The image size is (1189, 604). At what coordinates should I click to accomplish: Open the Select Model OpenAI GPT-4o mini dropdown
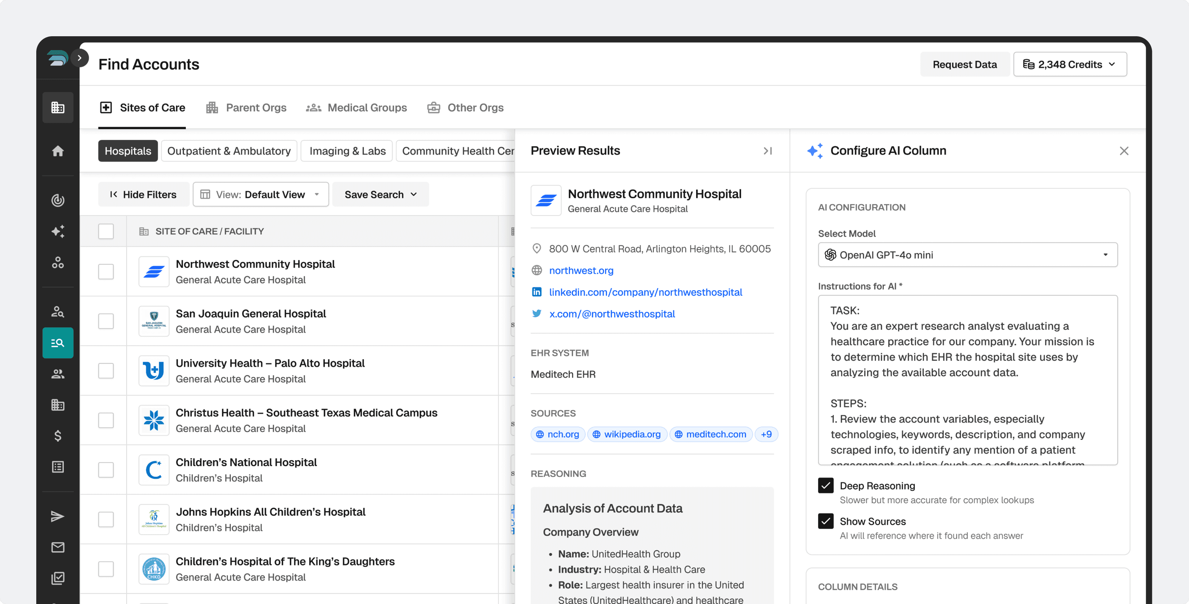coord(968,255)
